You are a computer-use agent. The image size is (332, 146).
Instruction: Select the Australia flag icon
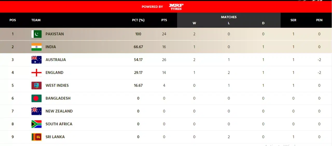click(37, 60)
